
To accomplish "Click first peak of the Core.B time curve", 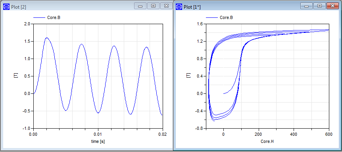I will (x=47, y=38).
